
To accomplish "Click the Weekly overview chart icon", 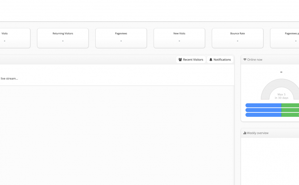I will [245, 133].
